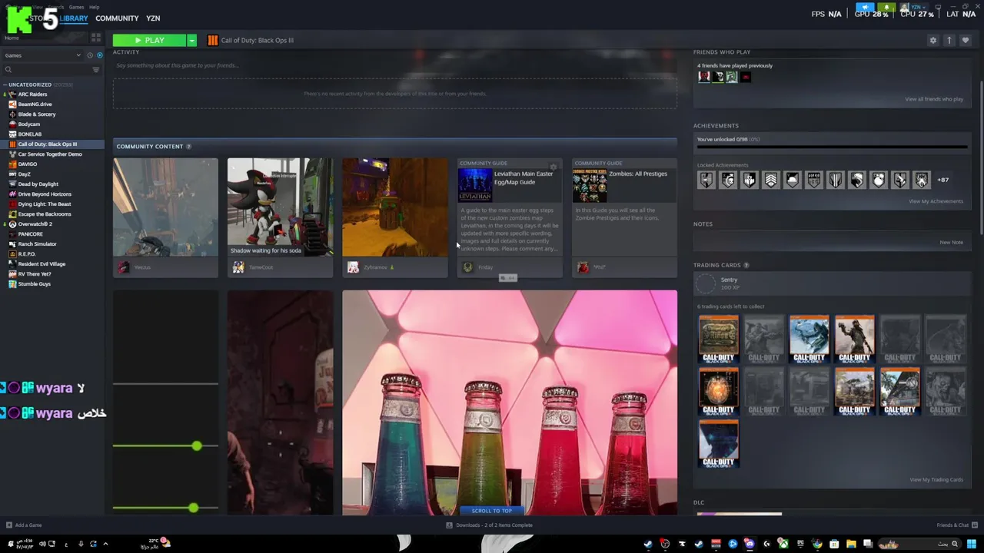Image resolution: width=984 pixels, height=553 pixels.
Task: Open the Community tab
Action: [x=117, y=18]
